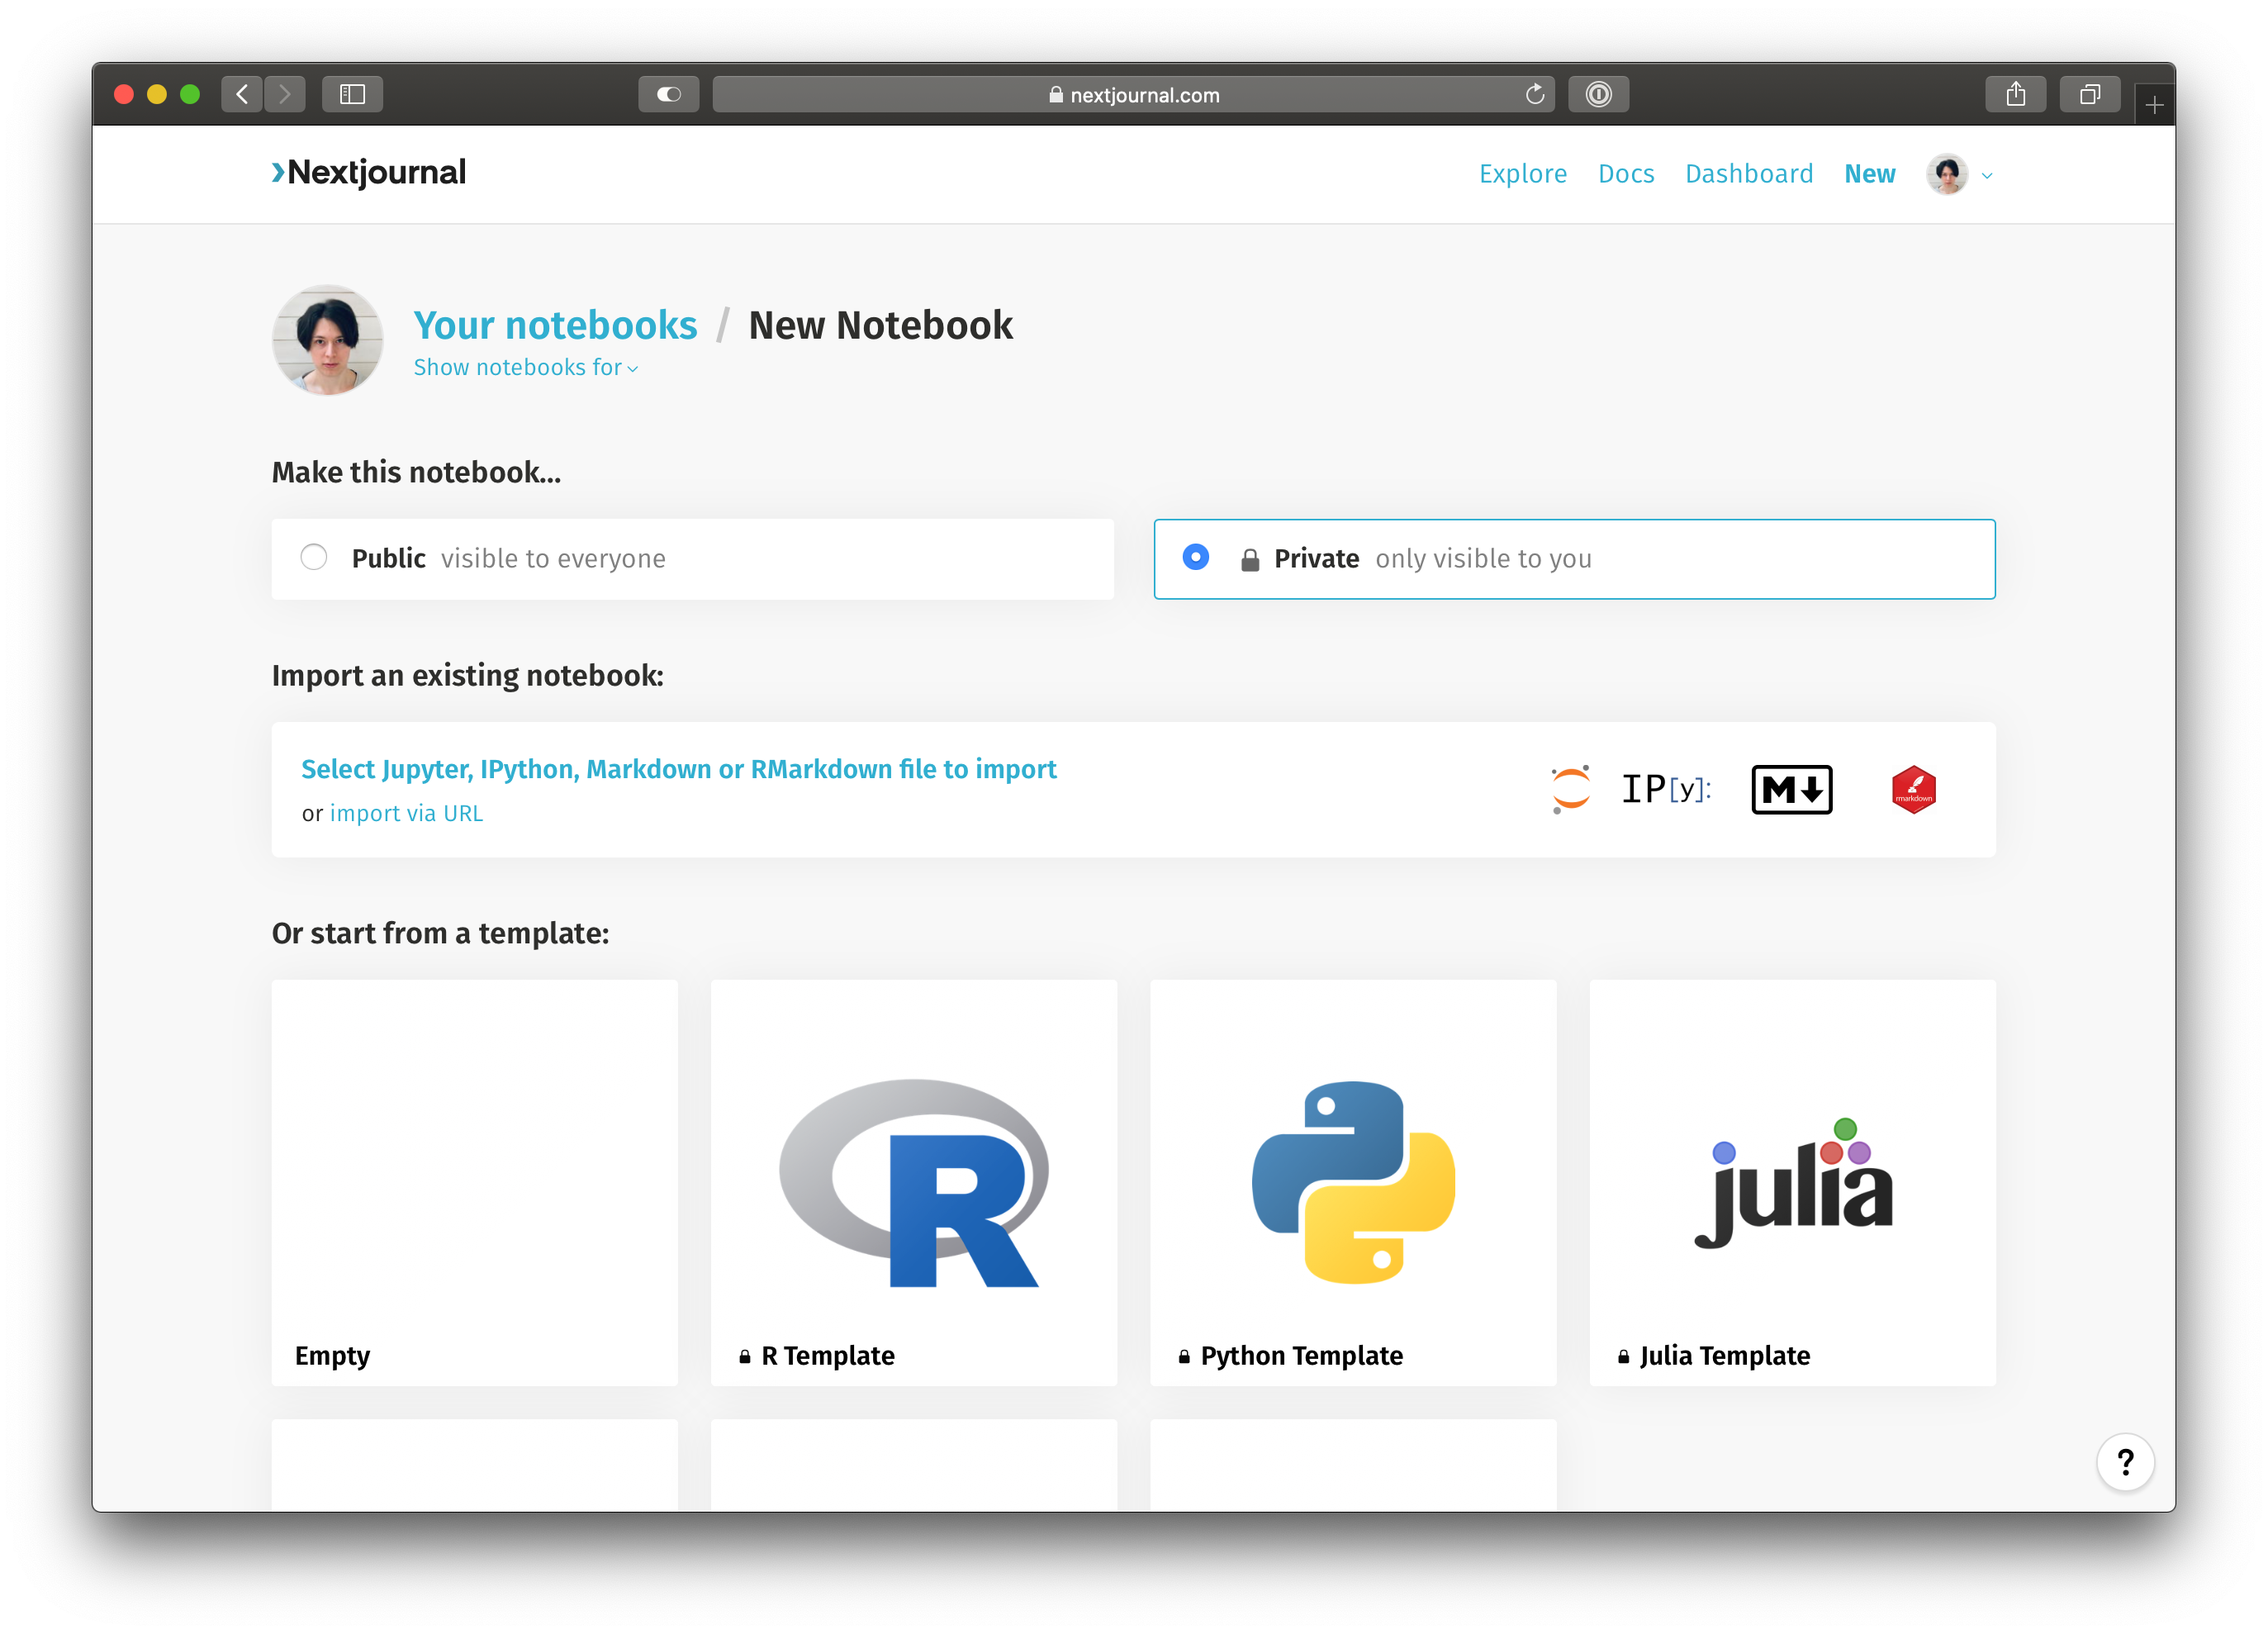Click the Python Template label
The width and height of the screenshot is (2268, 1634).
1301,1355
